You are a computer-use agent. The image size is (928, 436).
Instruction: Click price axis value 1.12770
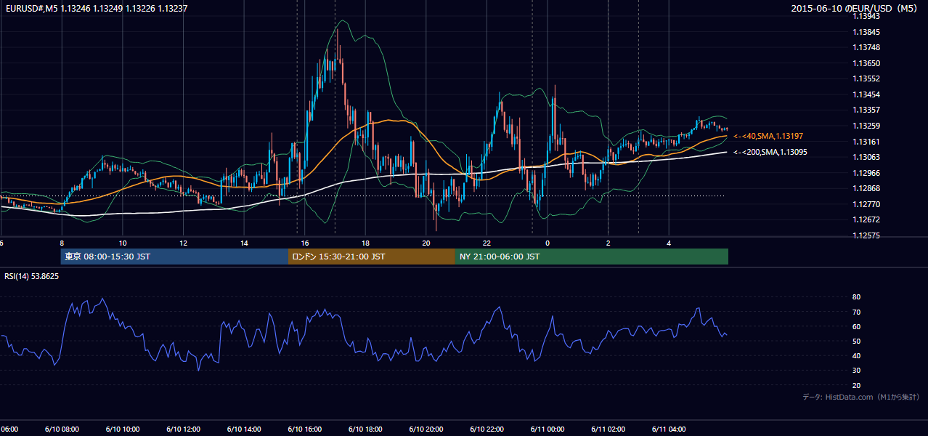click(867, 204)
